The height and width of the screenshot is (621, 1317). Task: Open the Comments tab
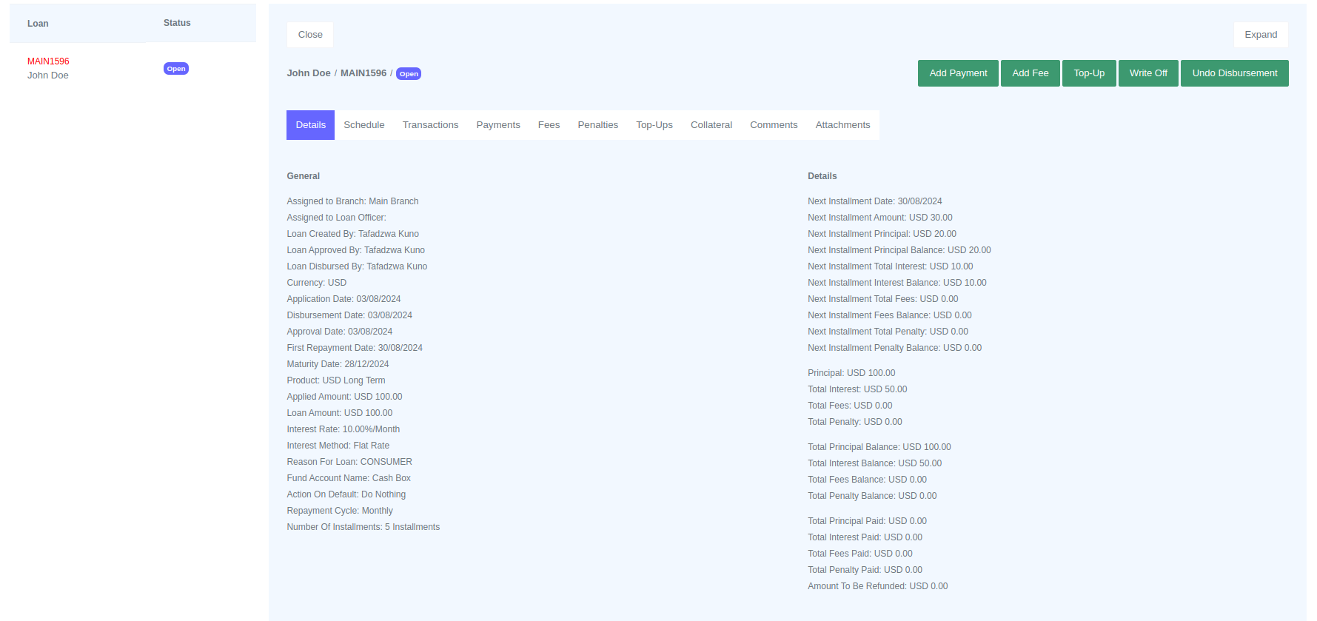pyautogui.click(x=773, y=125)
